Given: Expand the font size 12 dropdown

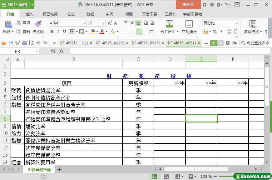Looking at the screenshot, I should coord(104,23).
